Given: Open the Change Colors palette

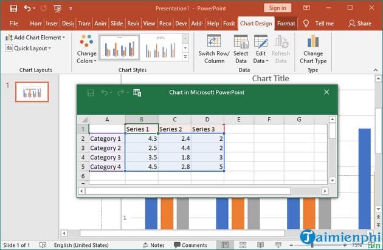Looking at the screenshot, I should click(87, 49).
